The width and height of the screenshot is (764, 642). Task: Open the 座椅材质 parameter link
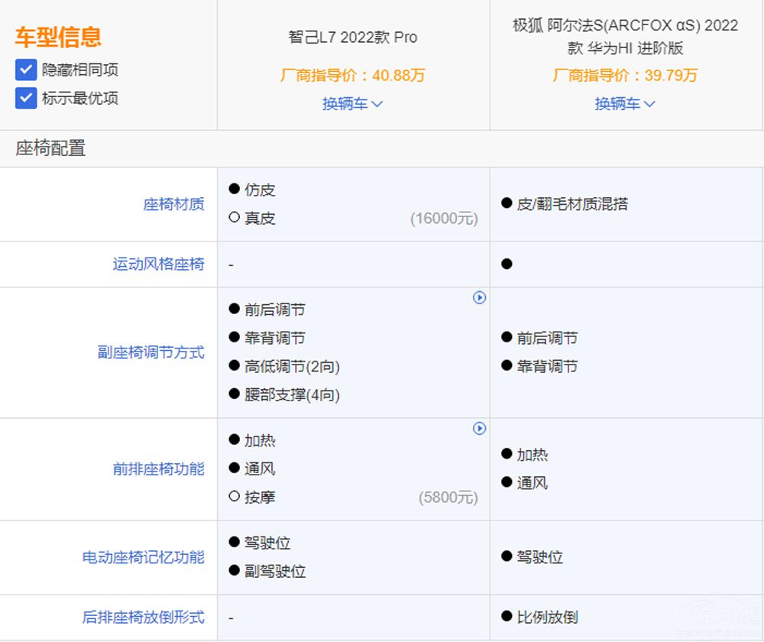pyautogui.click(x=173, y=204)
